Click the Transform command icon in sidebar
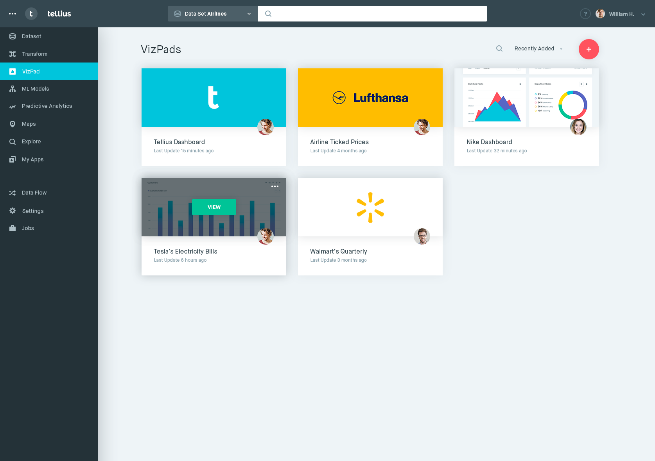The image size is (655, 461). pyautogui.click(x=13, y=54)
